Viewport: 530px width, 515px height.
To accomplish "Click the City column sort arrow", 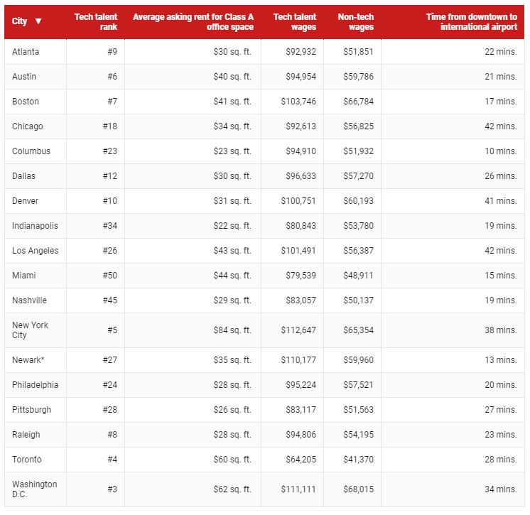I will 38,21.
